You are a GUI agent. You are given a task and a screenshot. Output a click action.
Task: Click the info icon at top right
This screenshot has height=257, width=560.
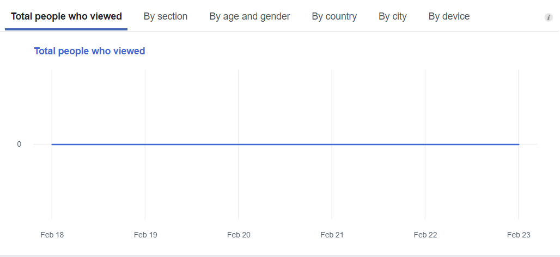tap(549, 17)
